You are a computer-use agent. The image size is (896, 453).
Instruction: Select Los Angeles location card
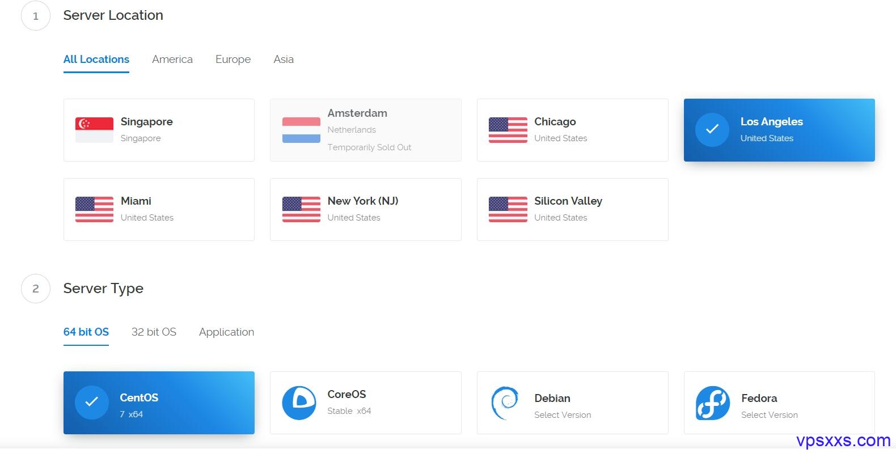pyautogui.click(x=779, y=130)
